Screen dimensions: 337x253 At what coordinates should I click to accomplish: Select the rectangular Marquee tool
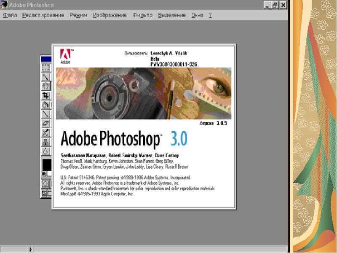pos(46,67)
